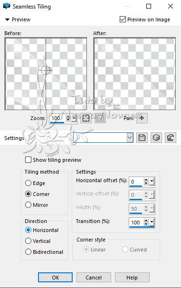Image resolution: width=181 pixels, height=288 pixels.
Task: Collapse the Preview section triangle
Action: pos(7,19)
